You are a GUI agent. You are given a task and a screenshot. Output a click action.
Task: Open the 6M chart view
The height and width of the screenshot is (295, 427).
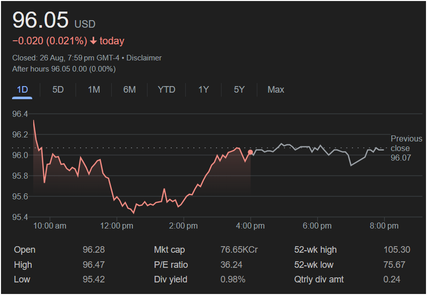(x=129, y=90)
